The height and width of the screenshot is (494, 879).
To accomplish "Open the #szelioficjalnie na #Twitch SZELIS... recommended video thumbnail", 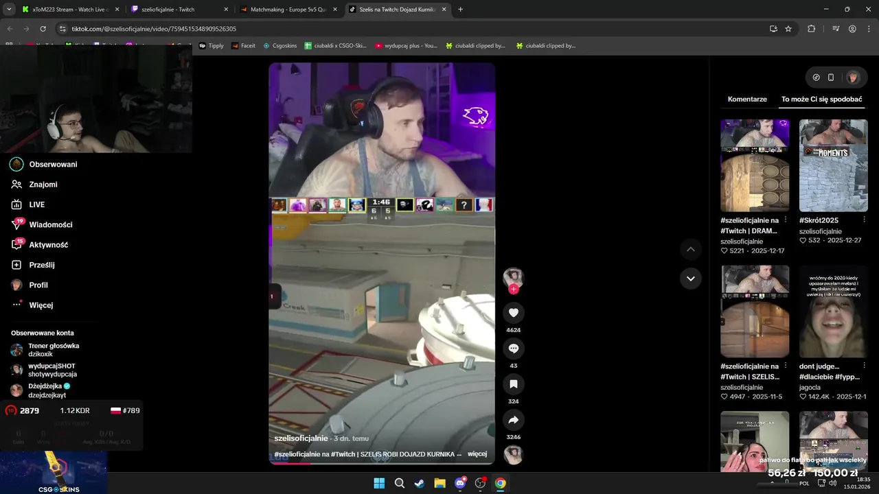I will click(x=755, y=311).
